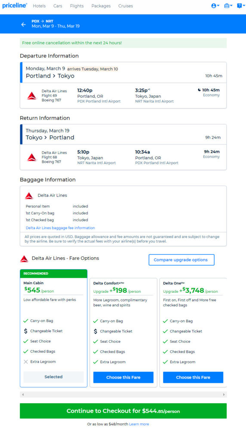Open the help question mark menu
The image size is (246, 441).
click(x=241, y=6)
